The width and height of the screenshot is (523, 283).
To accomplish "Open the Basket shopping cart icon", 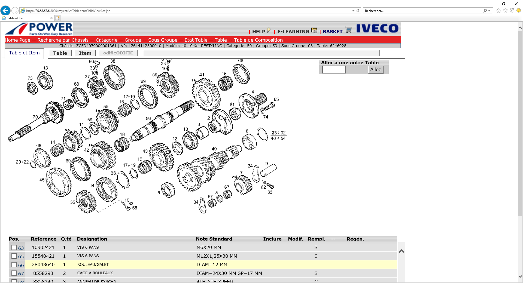I will [348, 30].
